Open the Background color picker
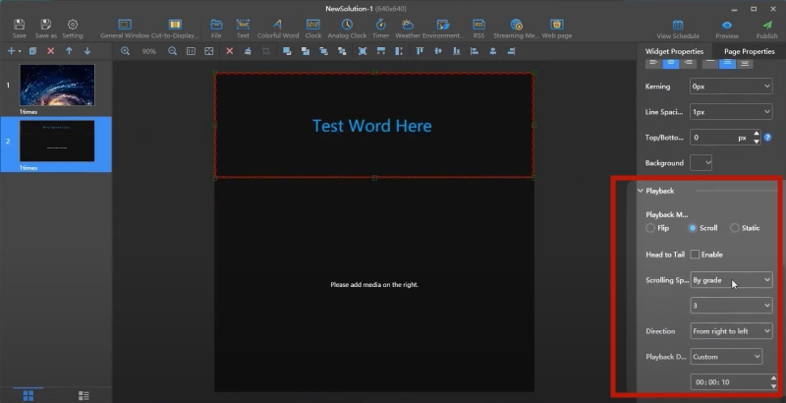The width and height of the screenshot is (786, 403). (702, 162)
